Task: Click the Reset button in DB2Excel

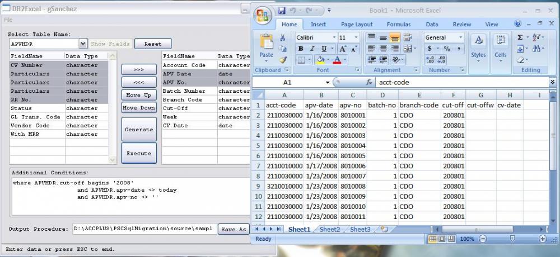Action: coord(153,44)
